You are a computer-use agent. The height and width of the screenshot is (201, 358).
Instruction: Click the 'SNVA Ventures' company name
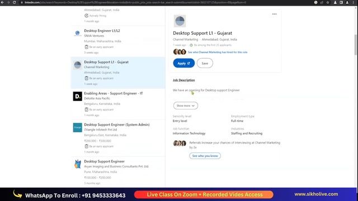(x=94, y=36)
